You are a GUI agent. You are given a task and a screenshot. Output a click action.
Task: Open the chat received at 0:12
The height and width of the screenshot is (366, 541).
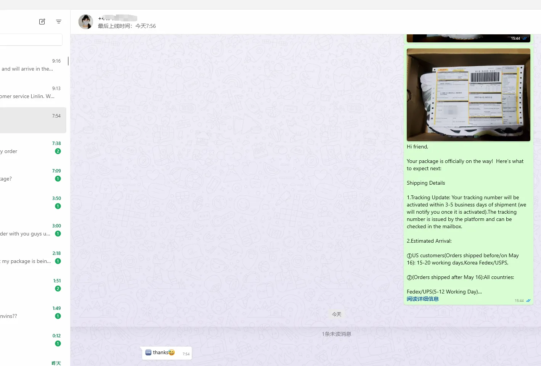pyautogui.click(x=33, y=340)
